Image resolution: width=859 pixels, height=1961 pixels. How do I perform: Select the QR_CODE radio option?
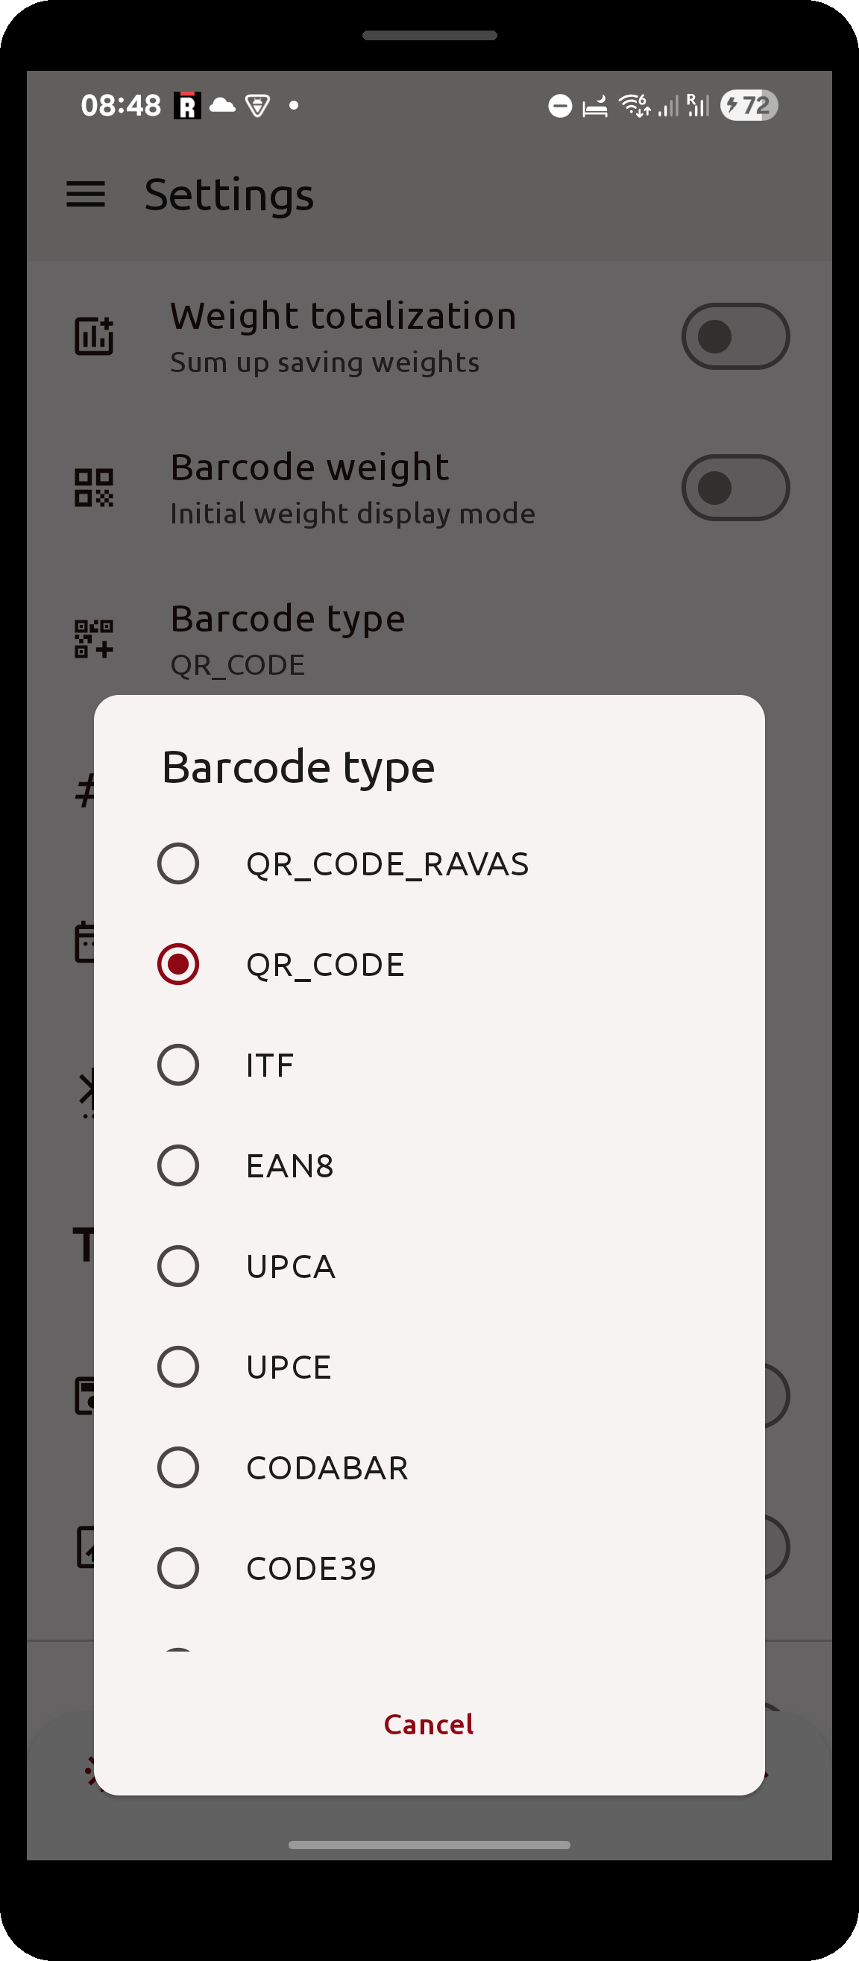coord(429,965)
